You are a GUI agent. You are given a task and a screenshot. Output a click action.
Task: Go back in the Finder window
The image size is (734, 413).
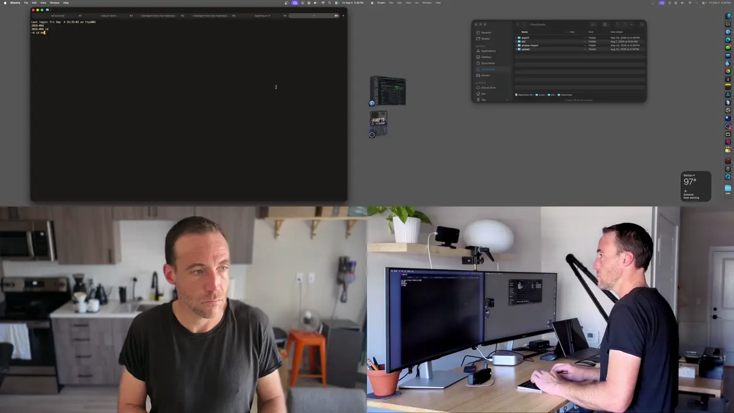[x=518, y=25]
